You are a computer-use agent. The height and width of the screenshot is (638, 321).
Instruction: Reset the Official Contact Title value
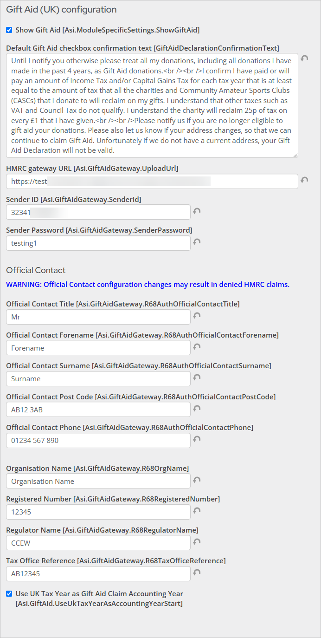(x=197, y=316)
